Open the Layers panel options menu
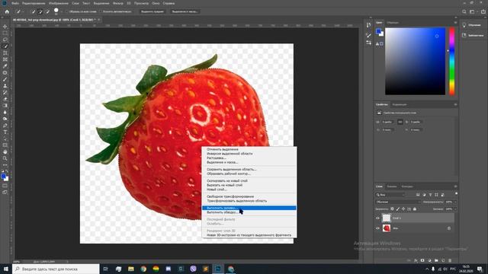488x274 pixels. pyautogui.click(x=455, y=186)
